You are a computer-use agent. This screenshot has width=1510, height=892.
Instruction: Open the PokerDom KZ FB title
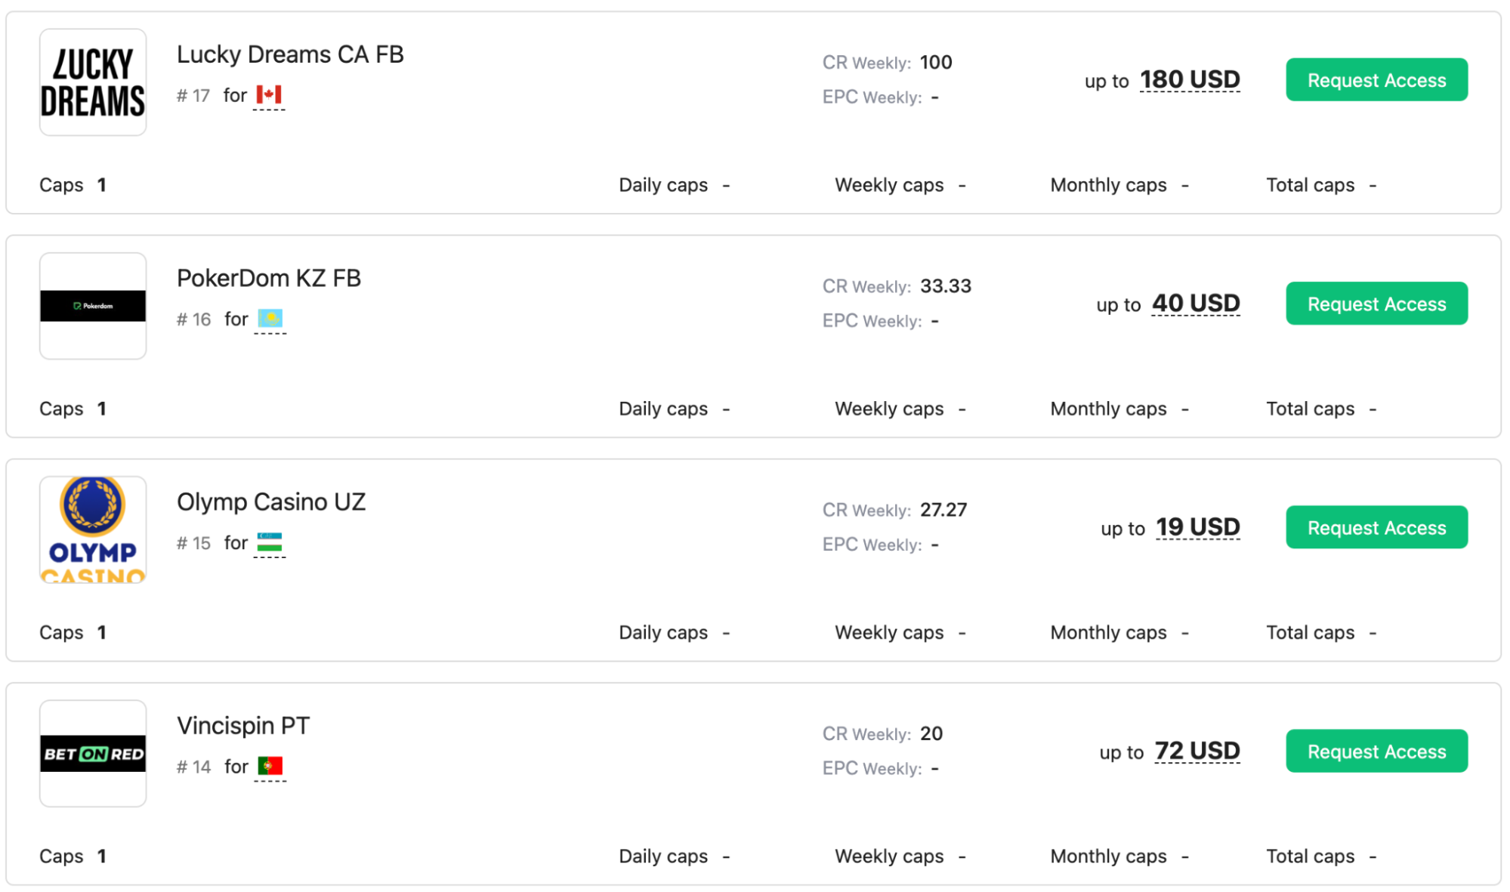point(269,278)
